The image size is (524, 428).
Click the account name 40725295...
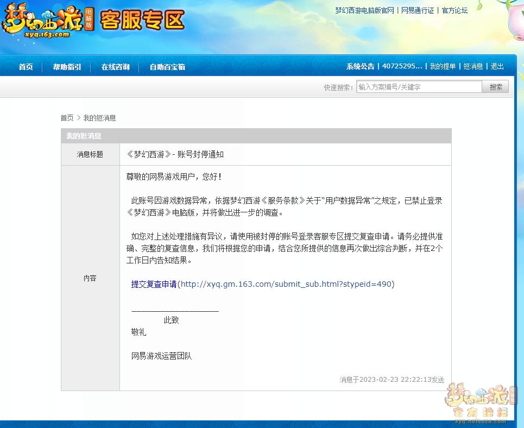[402, 66]
